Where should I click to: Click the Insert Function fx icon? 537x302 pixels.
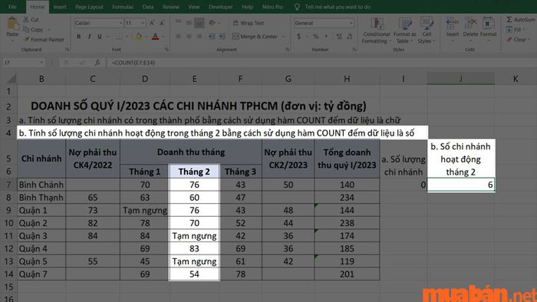click(x=97, y=63)
